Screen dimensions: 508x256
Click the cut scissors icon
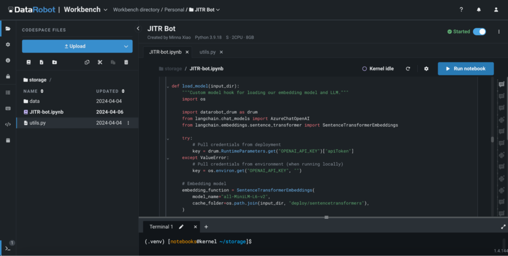(x=100, y=62)
